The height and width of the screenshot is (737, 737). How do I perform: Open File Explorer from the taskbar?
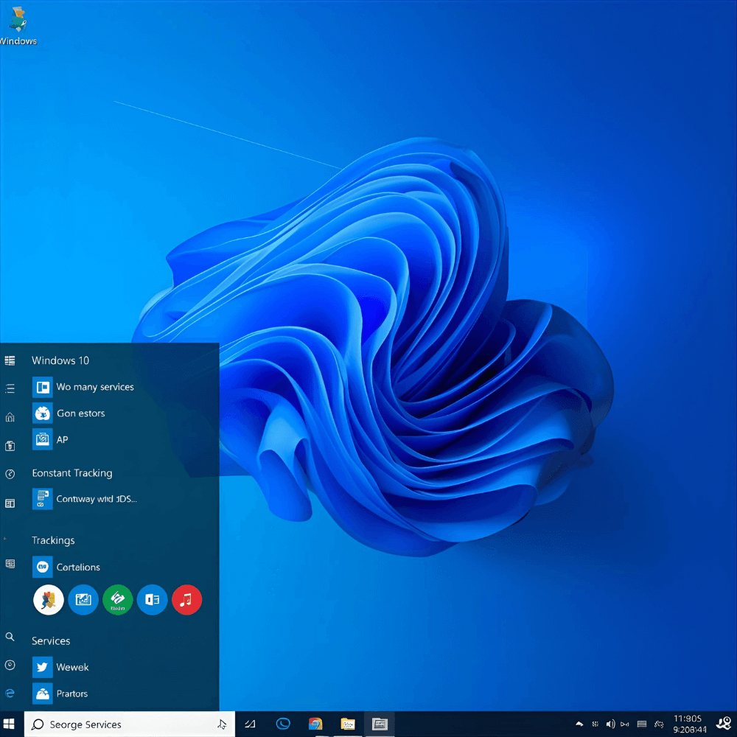click(x=347, y=724)
